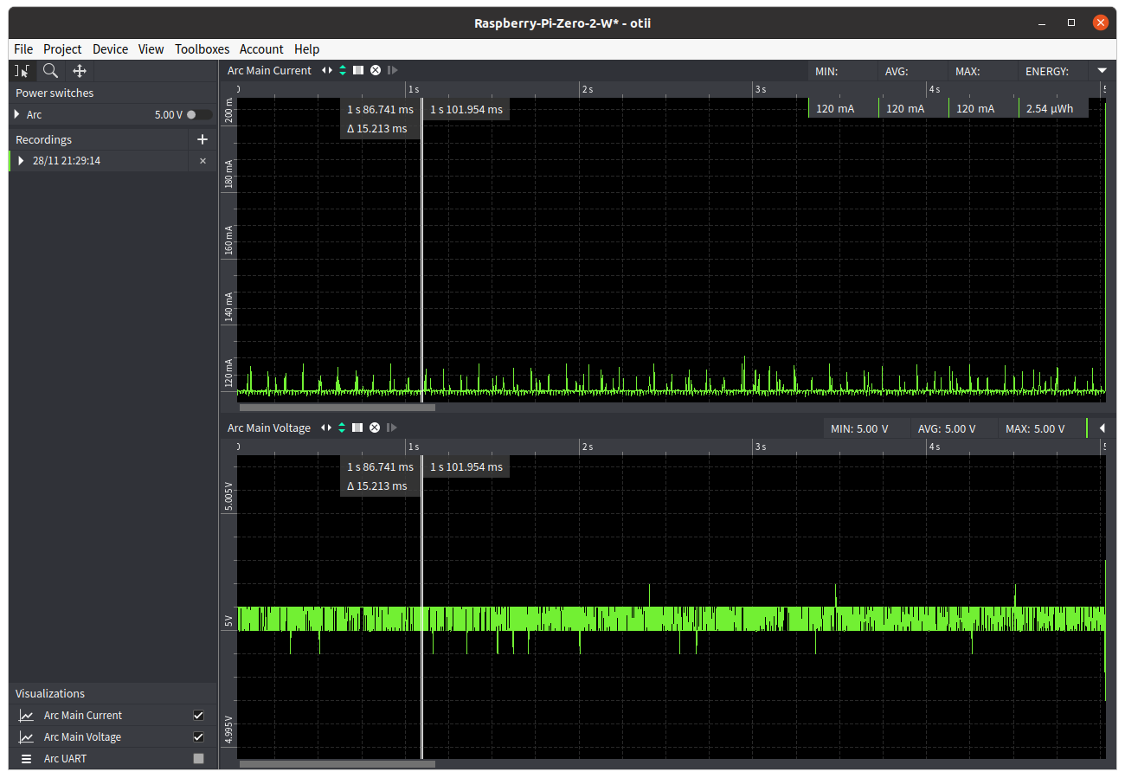The height and width of the screenshot is (778, 1125).
Task: Click the Power switches section header
Action: (x=55, y=93)
